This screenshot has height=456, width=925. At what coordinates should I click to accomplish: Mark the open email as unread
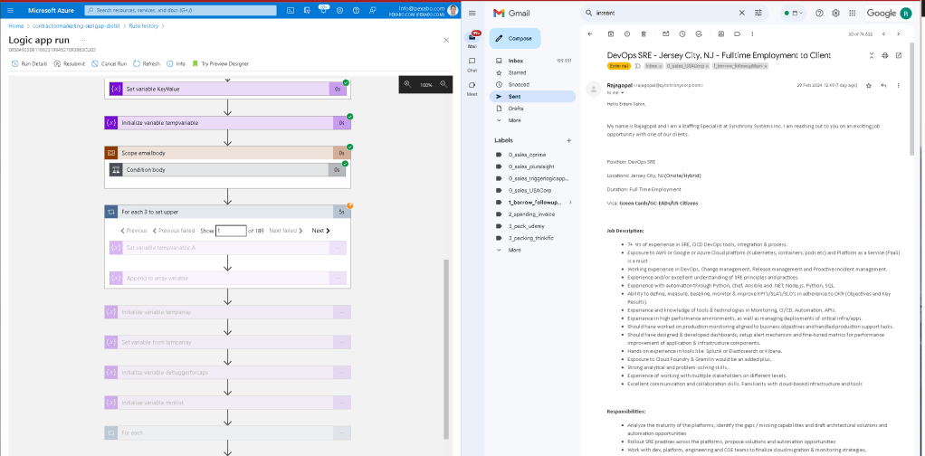(x=665, y=33)
